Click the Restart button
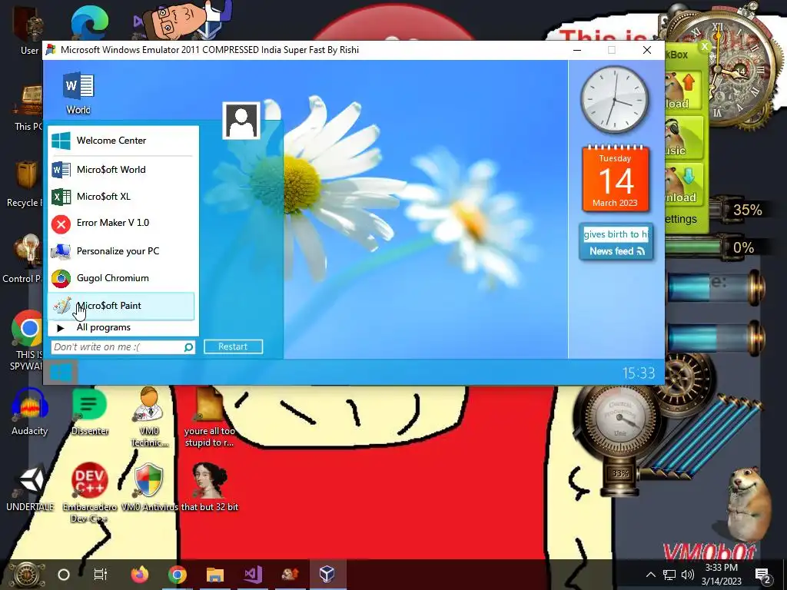This screenshot has height=590, width=787. point(233,346)
